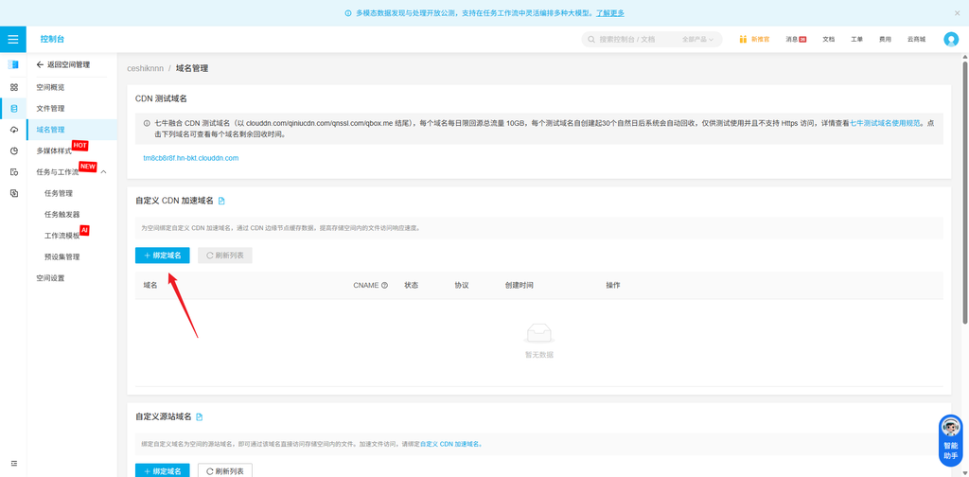Go back via 返回空间管理
The width and height of the screenshot is (969, 477).
(x=63, y=64)
